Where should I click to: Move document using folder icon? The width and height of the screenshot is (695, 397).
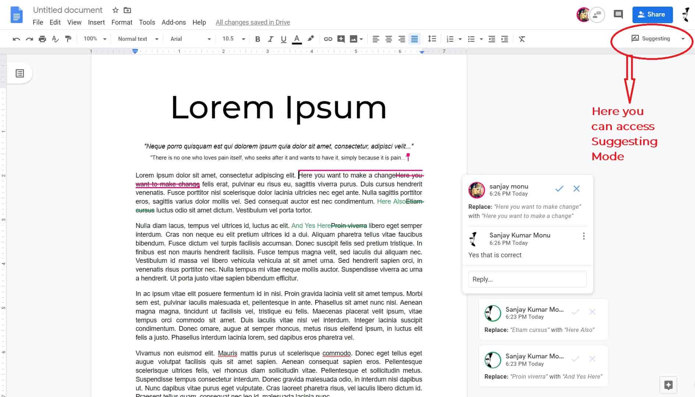127,10
